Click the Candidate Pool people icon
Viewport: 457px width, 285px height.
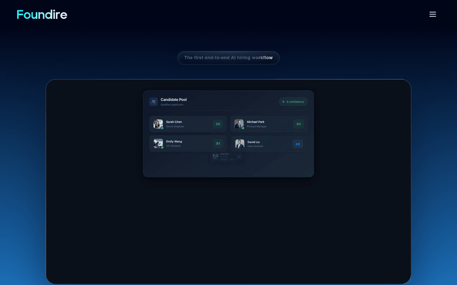[x=153, y=101]
